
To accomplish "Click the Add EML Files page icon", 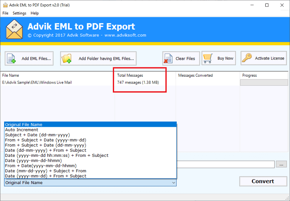I will coord(11,58).
